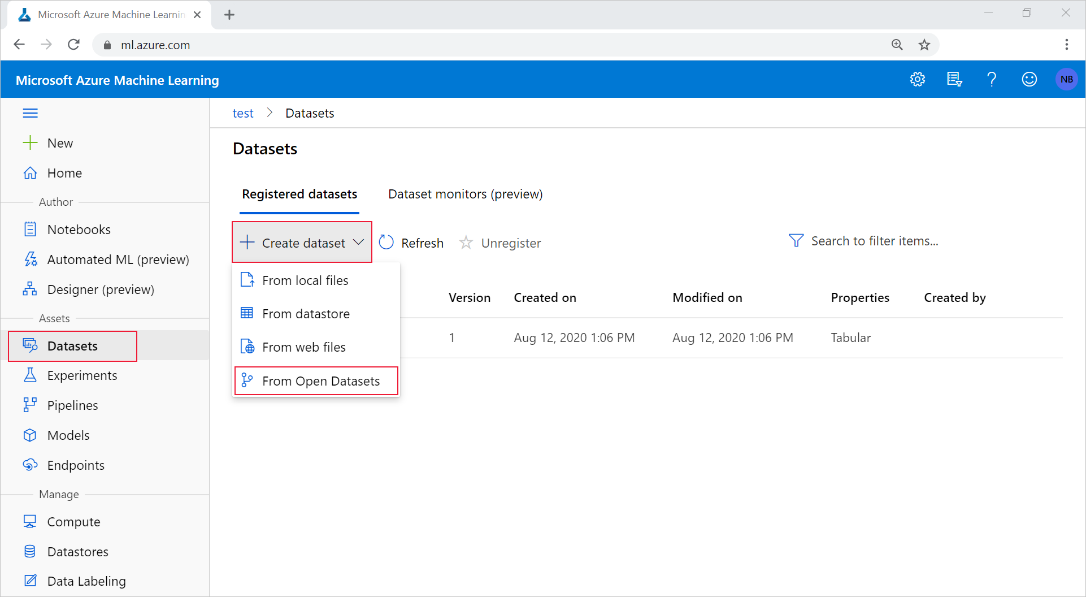Click the Unregister button
Screen dimensions: 1086x597
(x=500, y=243)
